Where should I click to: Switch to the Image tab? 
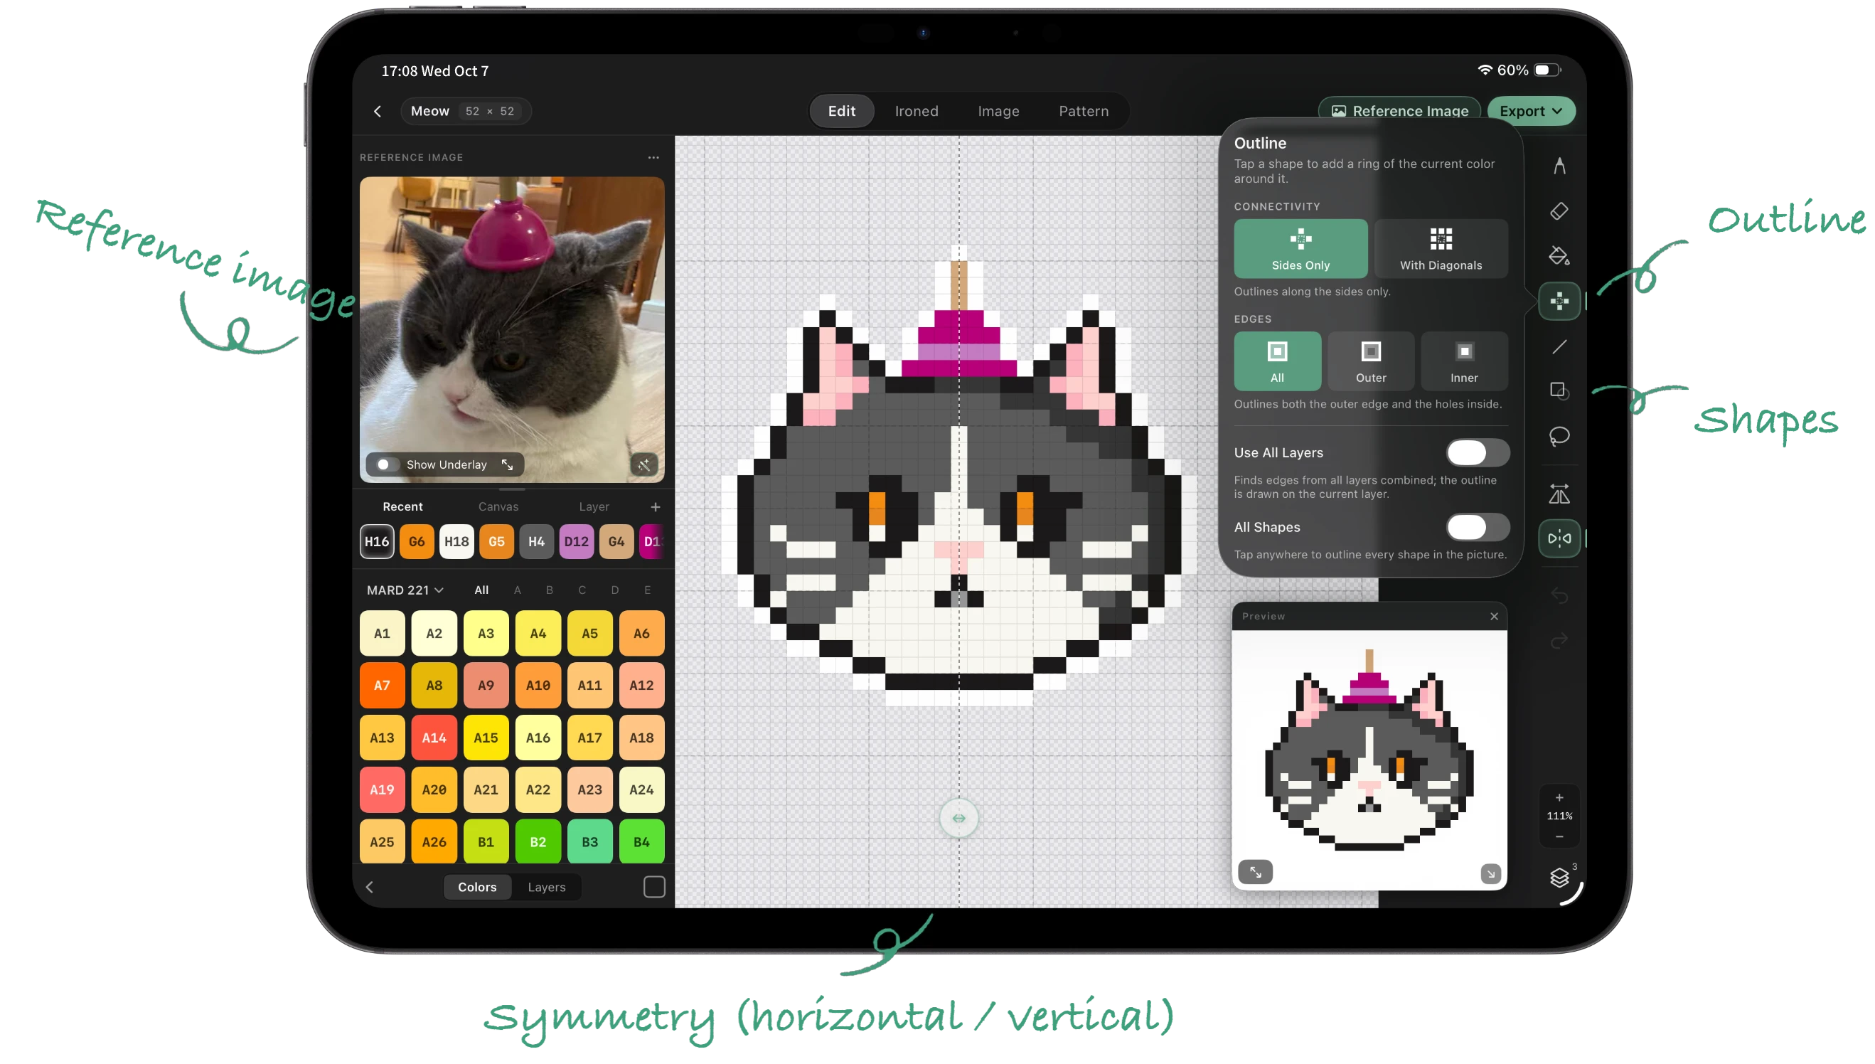click(x=998, y=111)
